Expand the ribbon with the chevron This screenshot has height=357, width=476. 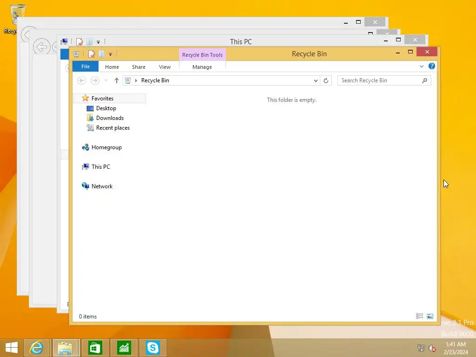pyautogui.click(x=421, y=66)
